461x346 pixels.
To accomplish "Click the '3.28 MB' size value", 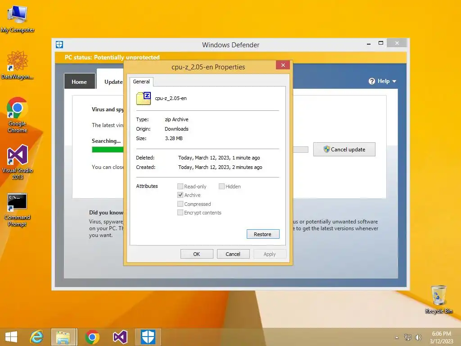I will [174, 138].
